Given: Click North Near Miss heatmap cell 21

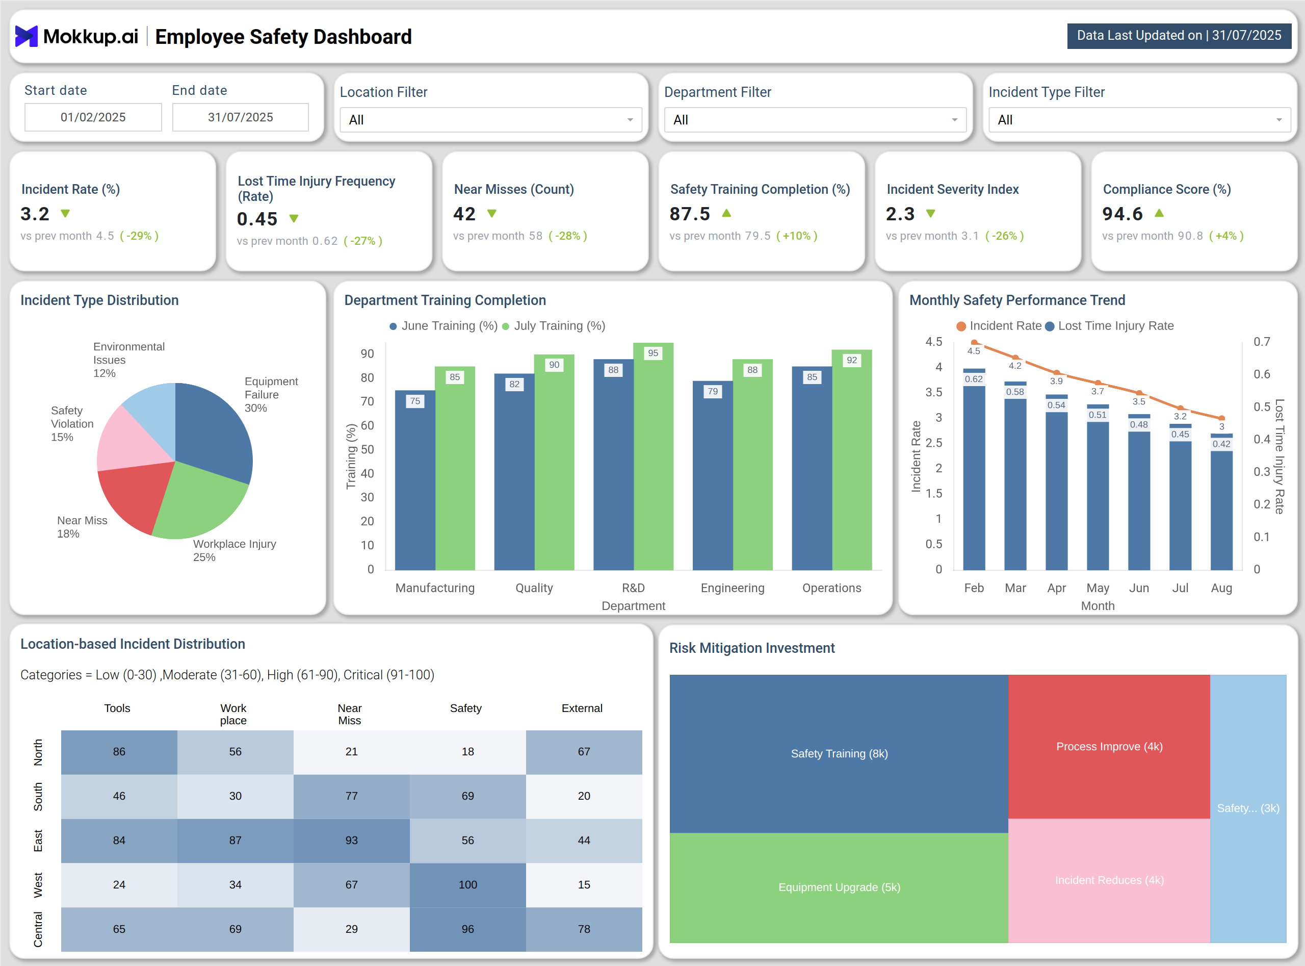Looking at the screenshot, I should click(x=351, y=752).
